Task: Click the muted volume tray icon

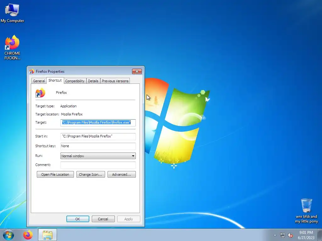Action: [x=290, y=235]
